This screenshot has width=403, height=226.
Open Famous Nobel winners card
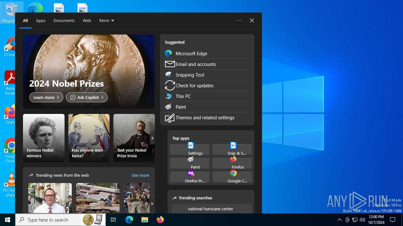pos(44,138)
